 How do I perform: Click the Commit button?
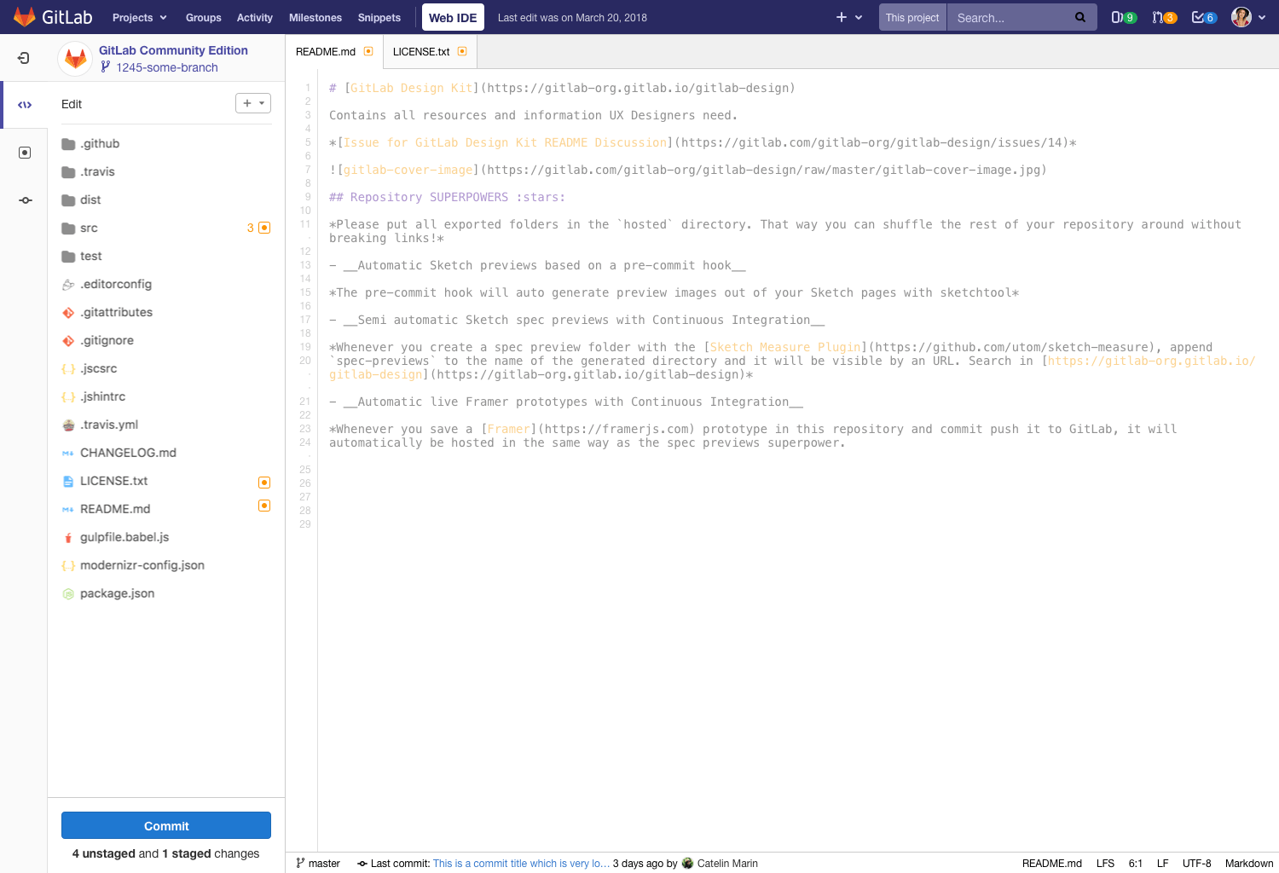point(165,825)
